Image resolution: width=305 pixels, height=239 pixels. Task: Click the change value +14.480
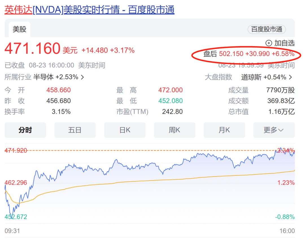tap(95, 50)
